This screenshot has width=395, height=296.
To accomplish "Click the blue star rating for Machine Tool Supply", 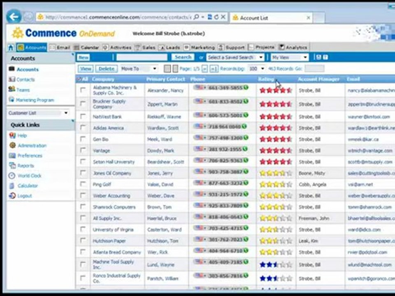I will click(x=276, y=264).
